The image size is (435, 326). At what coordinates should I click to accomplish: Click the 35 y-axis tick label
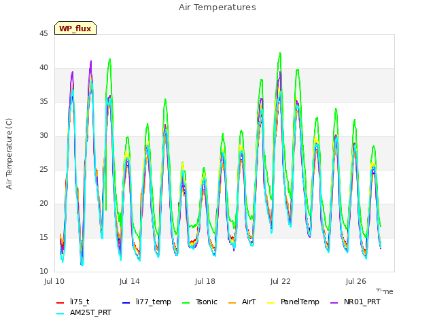pos(43,101)
